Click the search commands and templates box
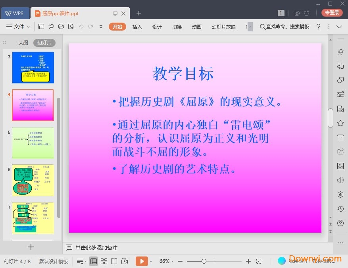348x268 pixels. tap(285, 27)
